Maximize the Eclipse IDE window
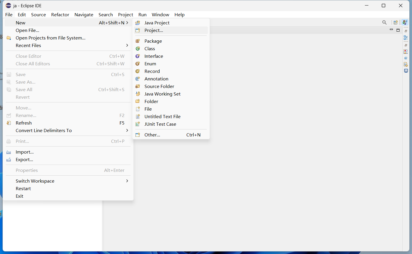412x254 pixels. pos(384,6)
